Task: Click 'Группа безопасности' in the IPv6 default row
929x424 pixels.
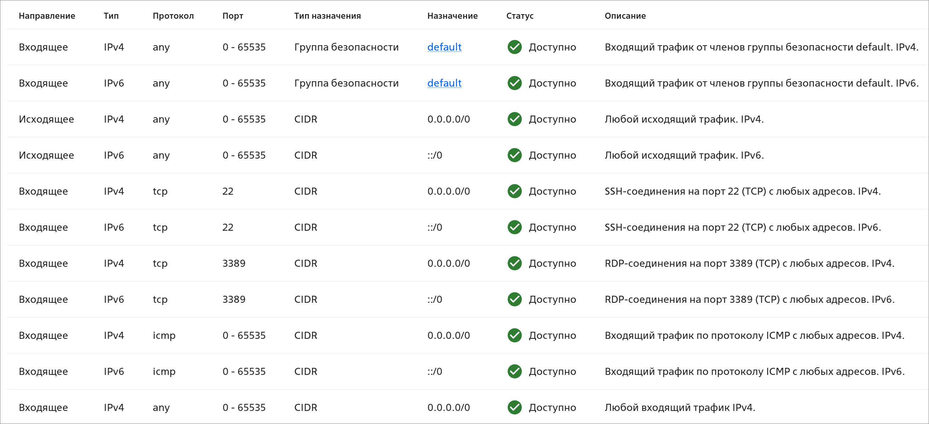Action: pyautogui.click(x=346, y=83)
